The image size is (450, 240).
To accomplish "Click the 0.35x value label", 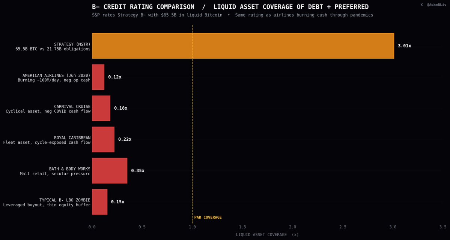I will 138,171.
